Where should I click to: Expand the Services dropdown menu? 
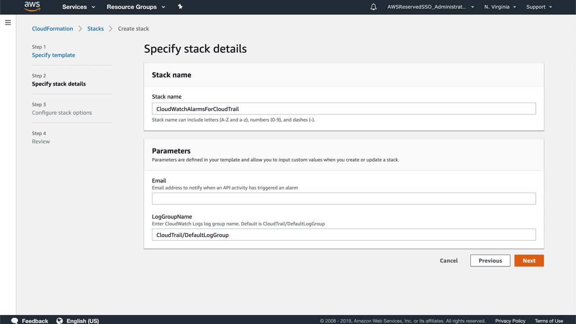click(x=78, y=7)
